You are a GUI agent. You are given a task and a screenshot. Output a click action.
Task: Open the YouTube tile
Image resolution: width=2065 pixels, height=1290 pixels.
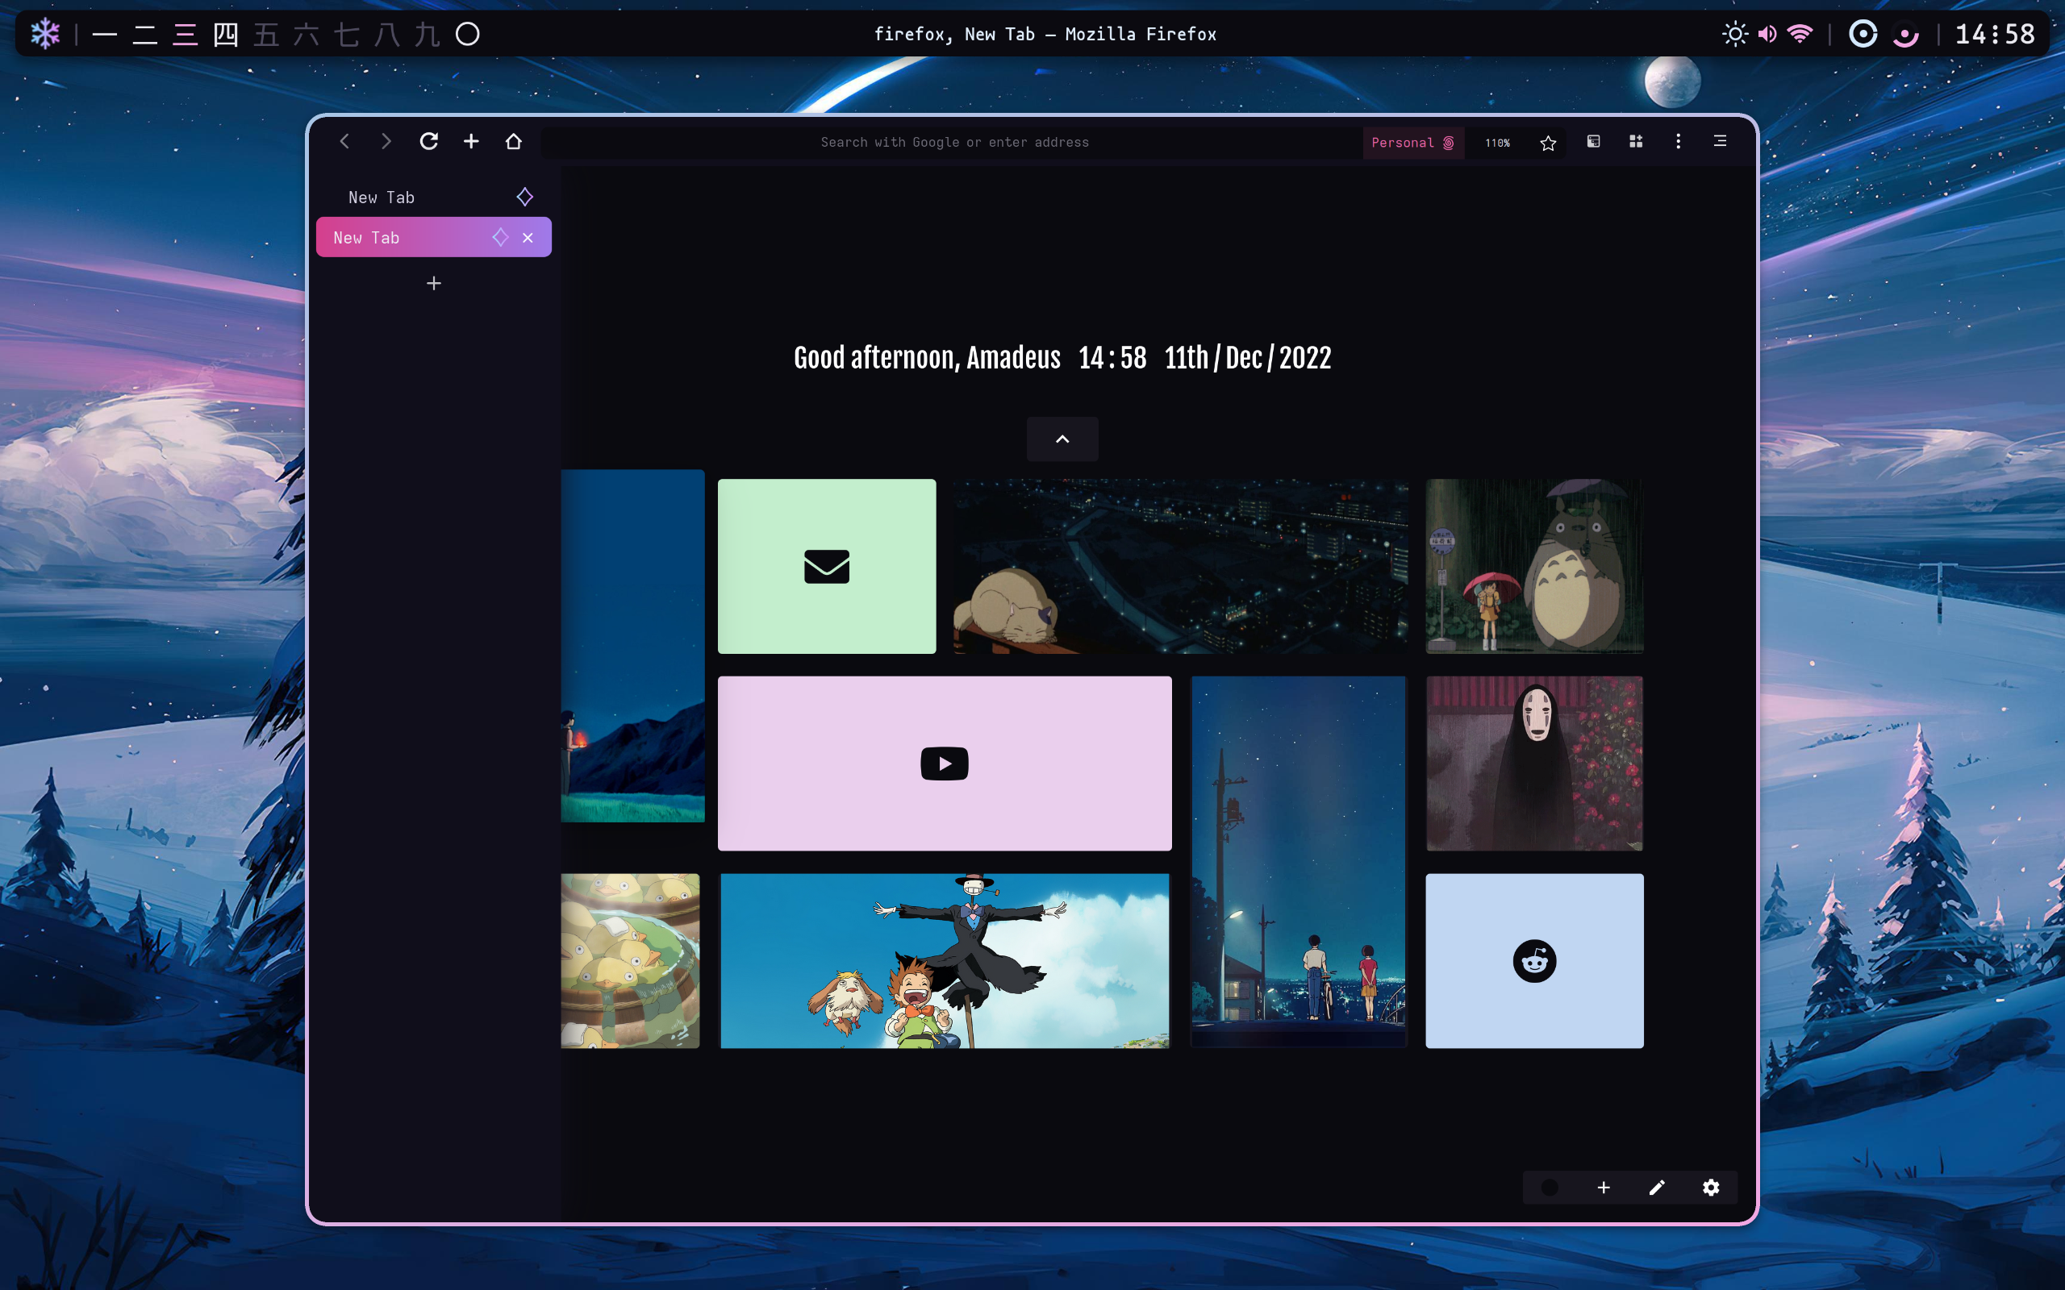[x=944, y=764]
